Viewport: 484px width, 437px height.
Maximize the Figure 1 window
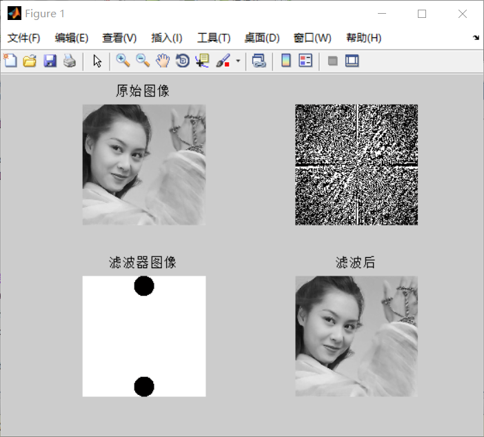click(422, 14)
